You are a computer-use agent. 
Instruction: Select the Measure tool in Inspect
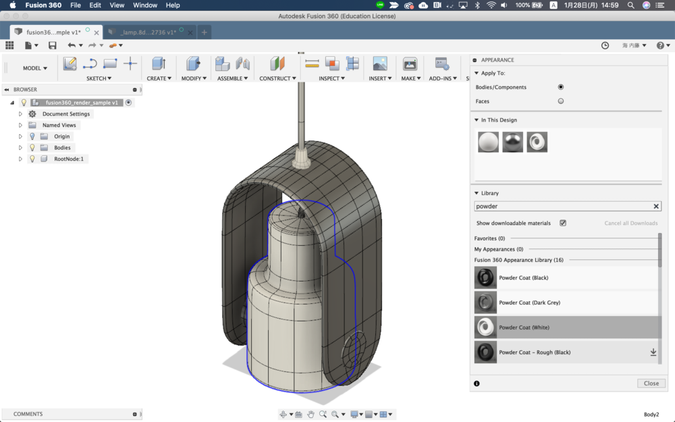tap(312, 63)
